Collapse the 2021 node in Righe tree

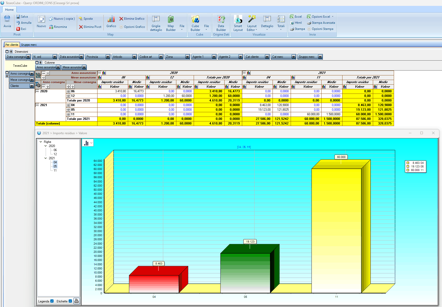click(x=46, y=158)
